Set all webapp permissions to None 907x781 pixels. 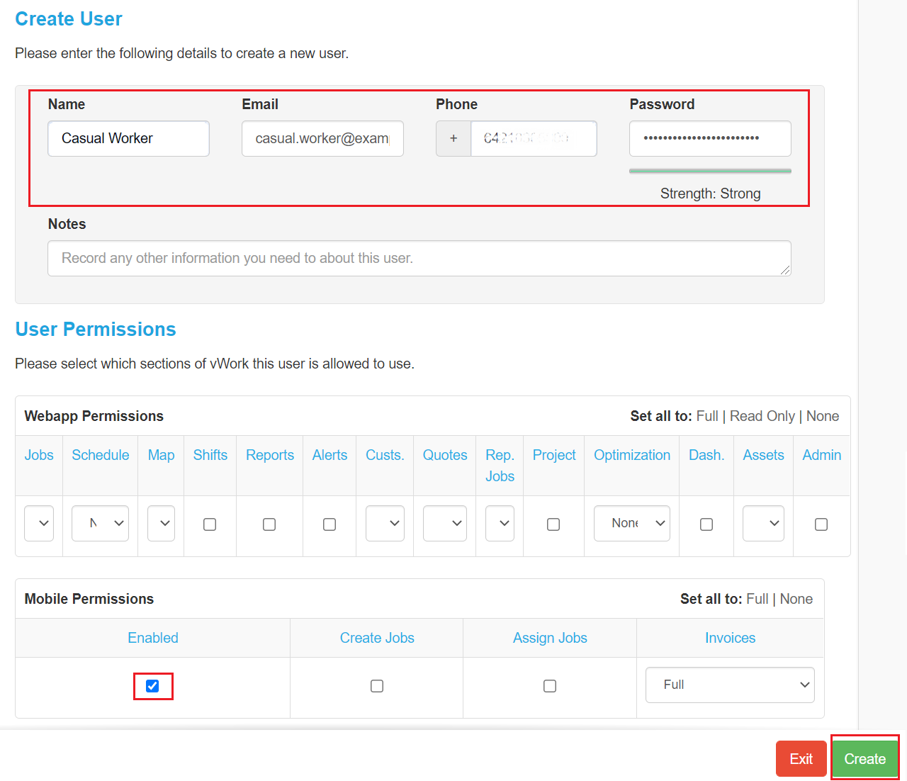coord(822,416)
